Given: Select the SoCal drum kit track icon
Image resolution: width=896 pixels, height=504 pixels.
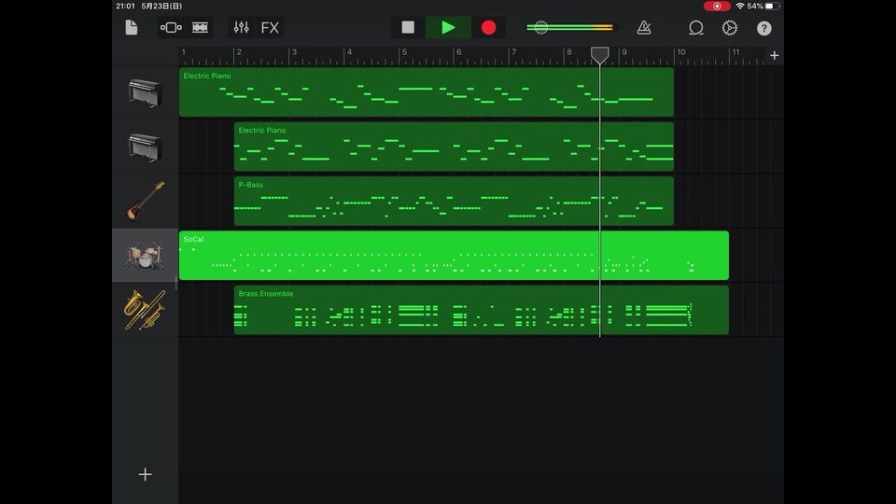Looking at the screenshot, I should [145, 256].
